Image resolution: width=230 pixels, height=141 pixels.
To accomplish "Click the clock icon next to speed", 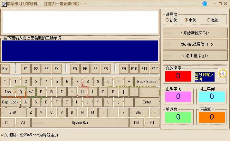I will pos(223,74).
